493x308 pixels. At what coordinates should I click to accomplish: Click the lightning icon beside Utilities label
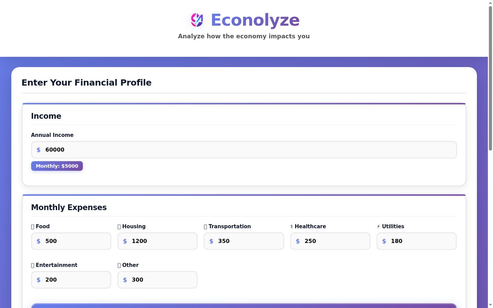[378, 227]
